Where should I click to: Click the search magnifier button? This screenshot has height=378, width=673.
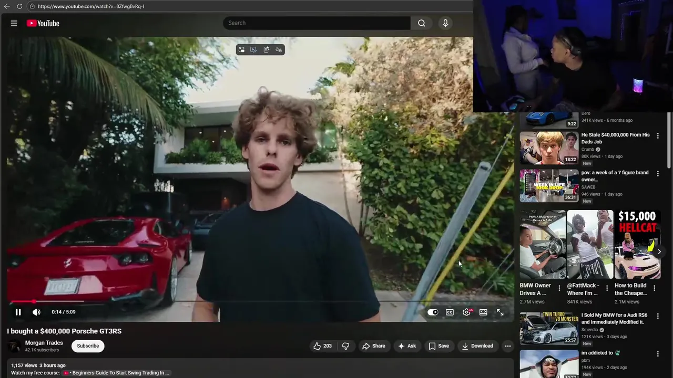click(422, 23)
